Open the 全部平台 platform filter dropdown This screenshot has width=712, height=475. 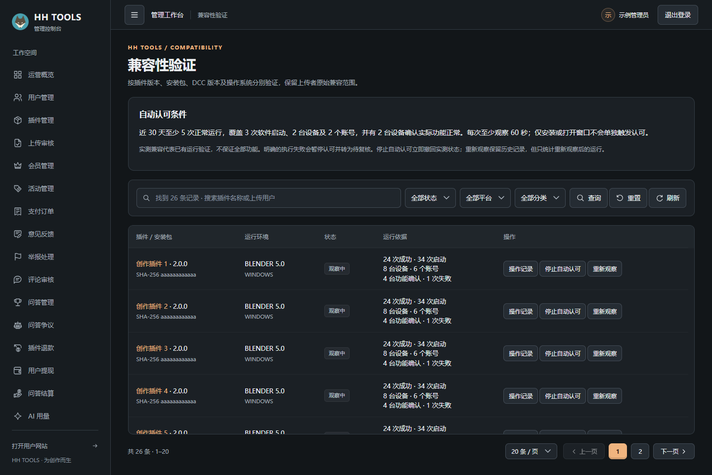tap(485, 198)
